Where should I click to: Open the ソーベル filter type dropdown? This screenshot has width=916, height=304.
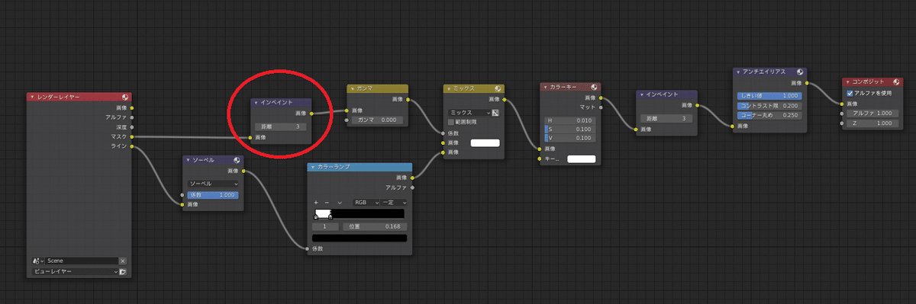click(213, 184)
